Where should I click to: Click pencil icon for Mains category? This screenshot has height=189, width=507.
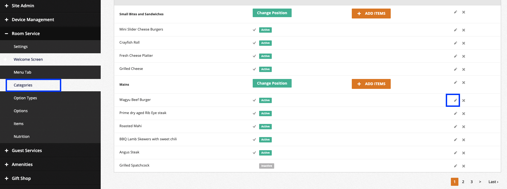[455, 82]
